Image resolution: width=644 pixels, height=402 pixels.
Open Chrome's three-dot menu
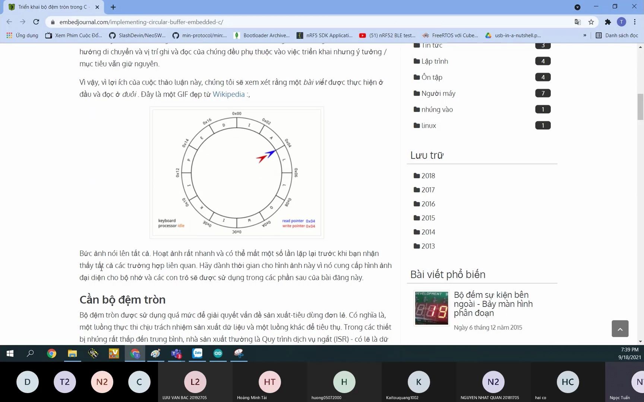635,22
